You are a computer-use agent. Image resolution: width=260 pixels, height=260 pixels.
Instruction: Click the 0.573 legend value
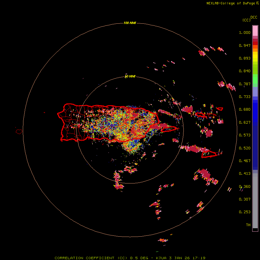[x=245, y=135]
